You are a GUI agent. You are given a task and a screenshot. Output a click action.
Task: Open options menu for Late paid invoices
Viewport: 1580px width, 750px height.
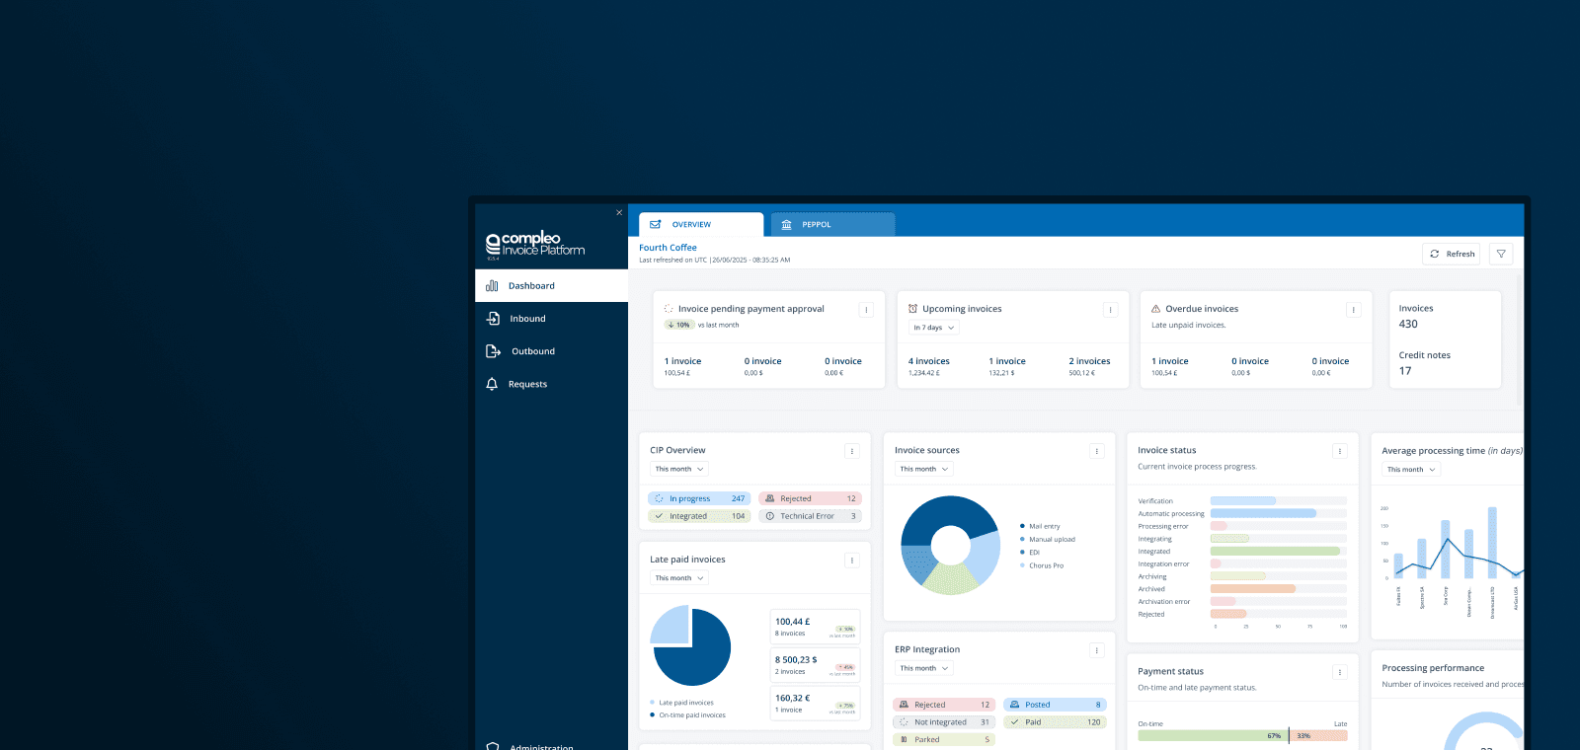[852, 561]
